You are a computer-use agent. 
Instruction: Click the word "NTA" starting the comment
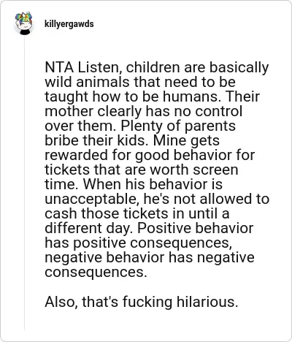[59, 67]
